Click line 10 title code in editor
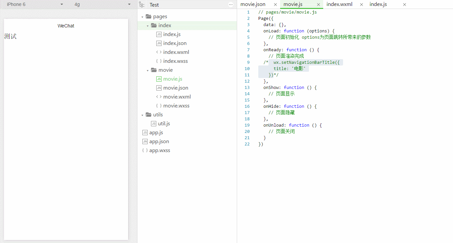The image size is (453, 243). [291, 68]
